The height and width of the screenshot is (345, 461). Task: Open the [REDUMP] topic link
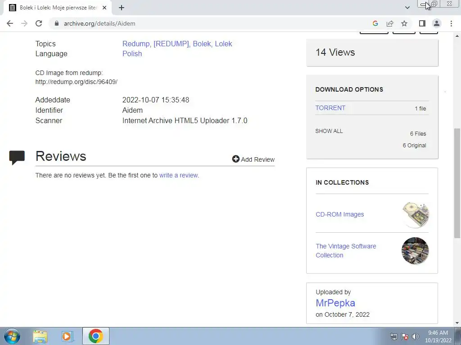coord(171,44)
